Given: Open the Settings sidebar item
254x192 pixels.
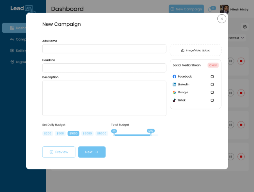Looking at the screenshot, I should click(x=18, y=51).
